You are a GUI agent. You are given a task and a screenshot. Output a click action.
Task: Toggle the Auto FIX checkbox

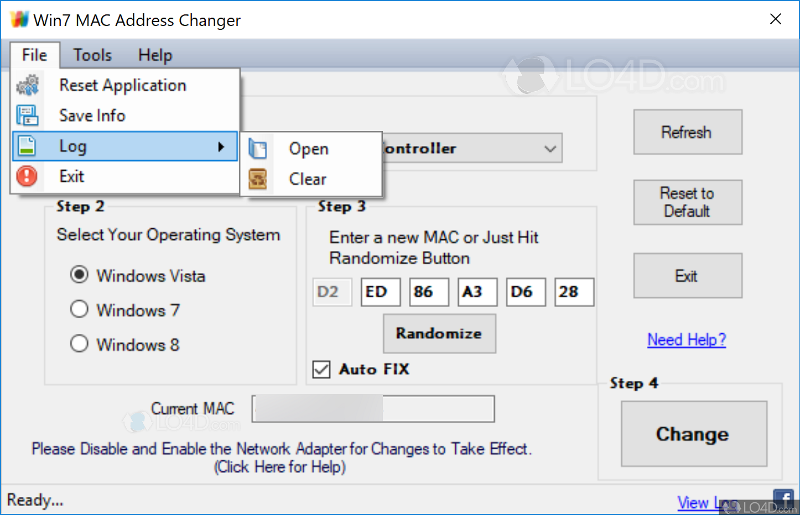[x=321, y=369]
